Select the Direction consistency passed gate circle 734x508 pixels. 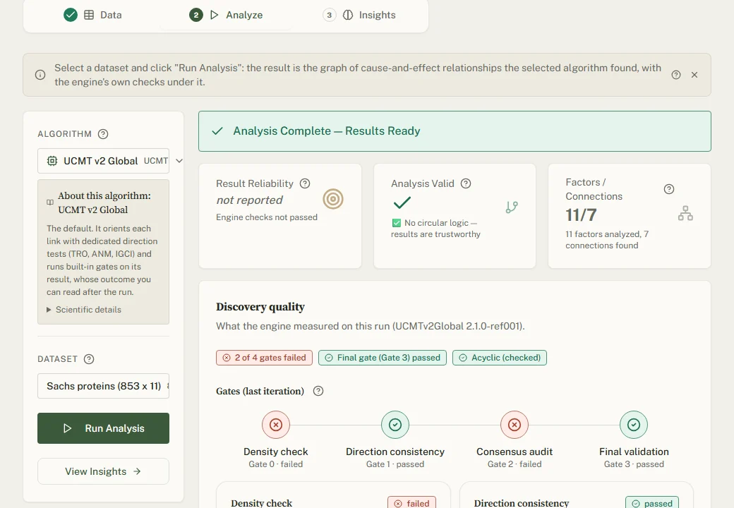[395, 425]
